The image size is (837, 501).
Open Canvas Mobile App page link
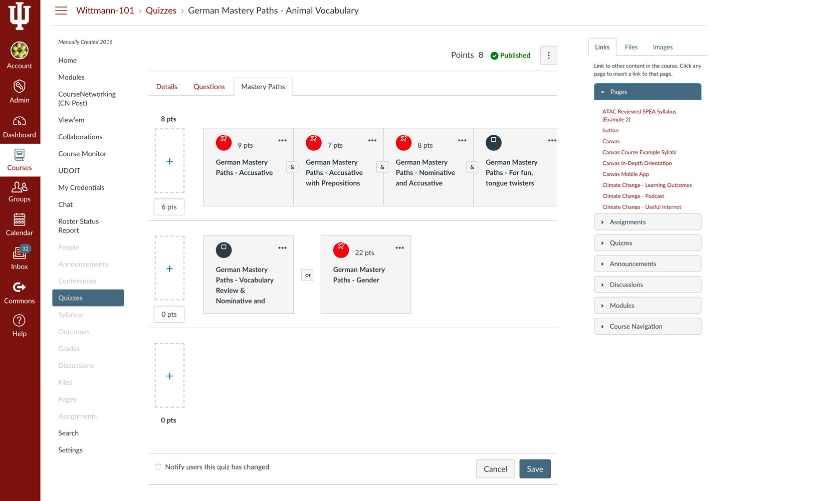625,174
